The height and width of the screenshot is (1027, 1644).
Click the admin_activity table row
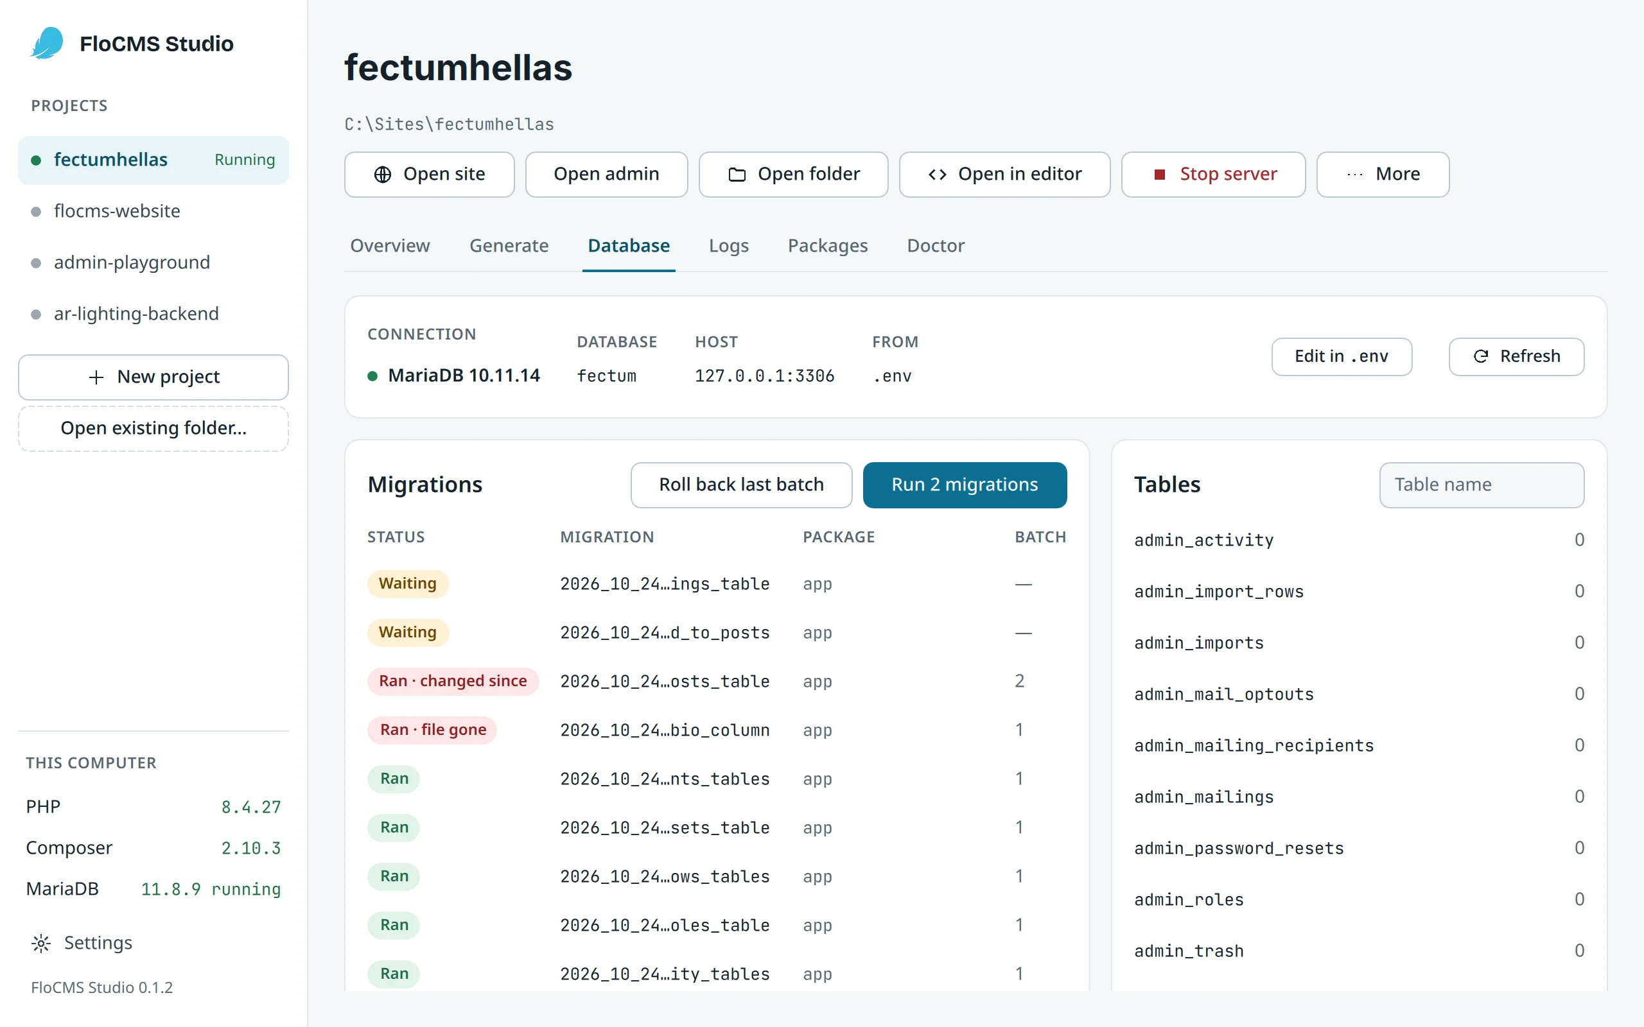click(1359, 540)
